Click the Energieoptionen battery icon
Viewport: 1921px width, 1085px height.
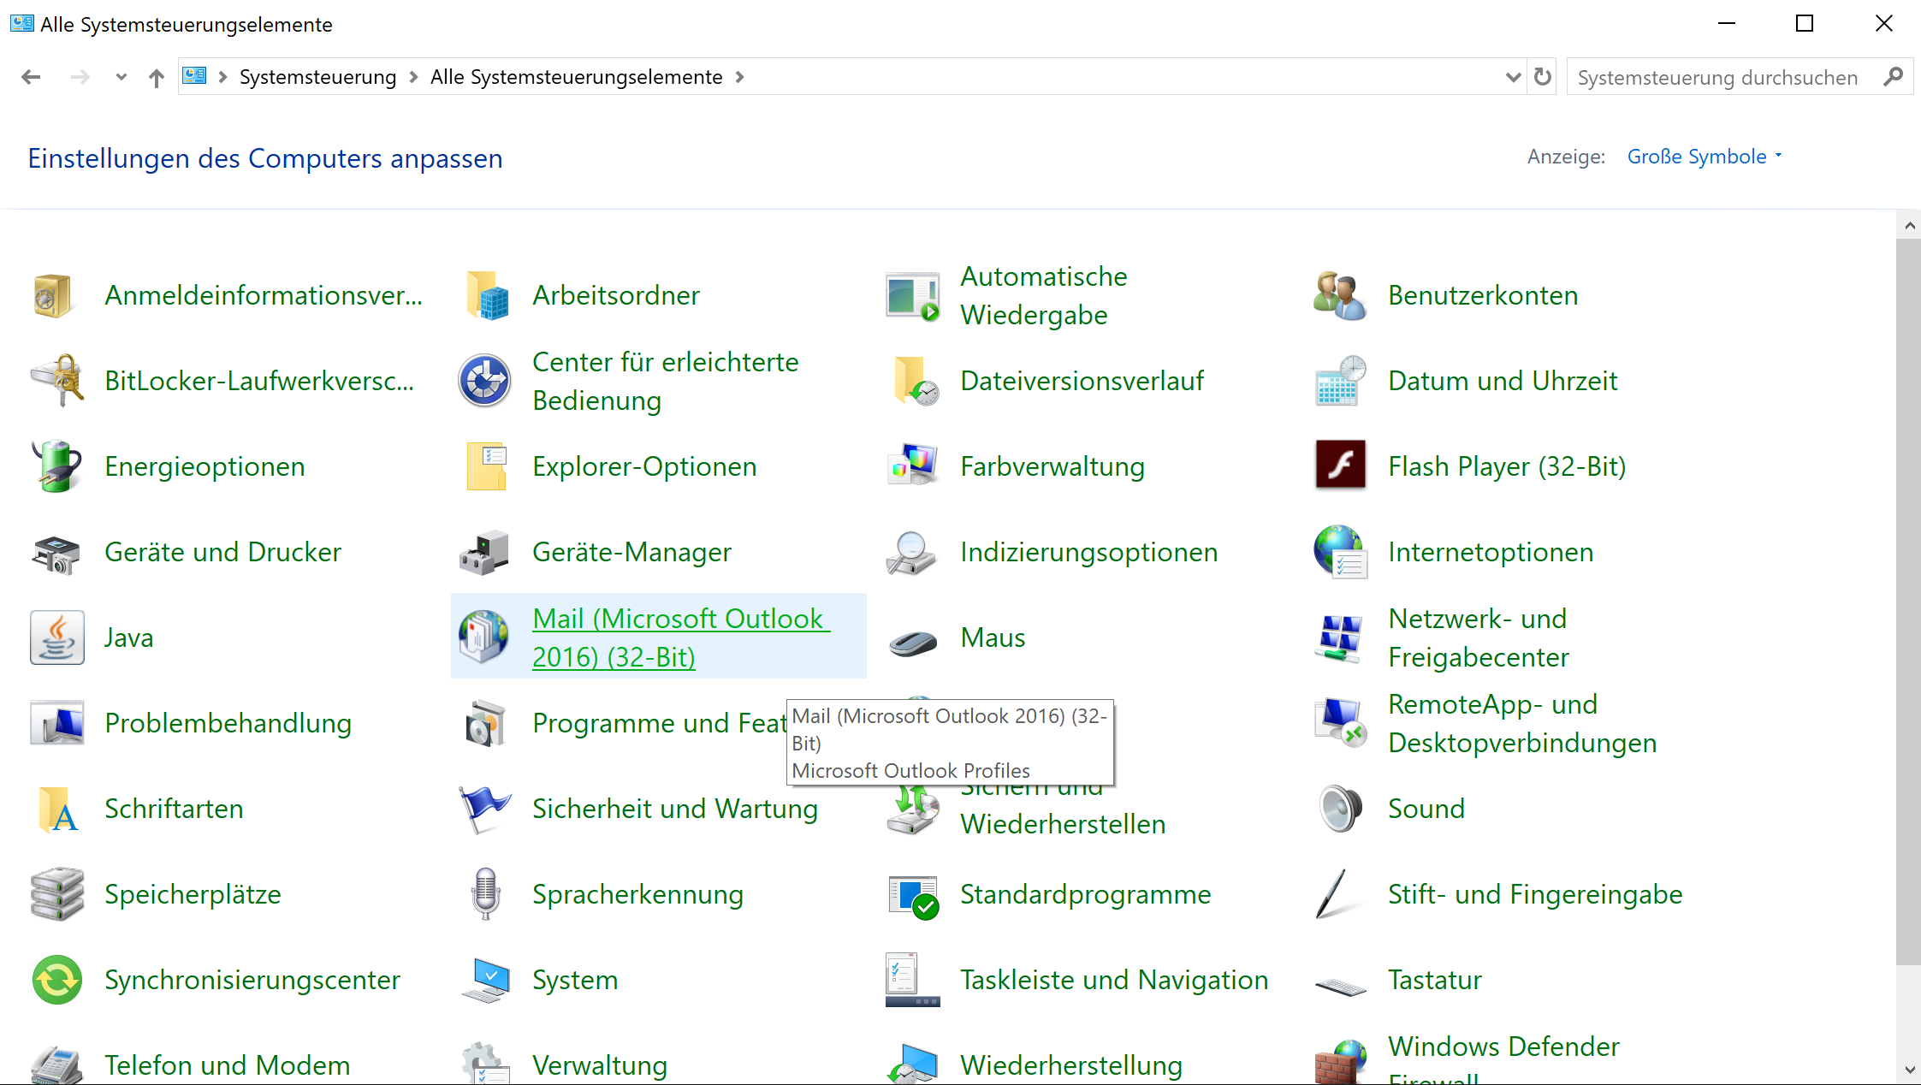[x=56, y=465]
